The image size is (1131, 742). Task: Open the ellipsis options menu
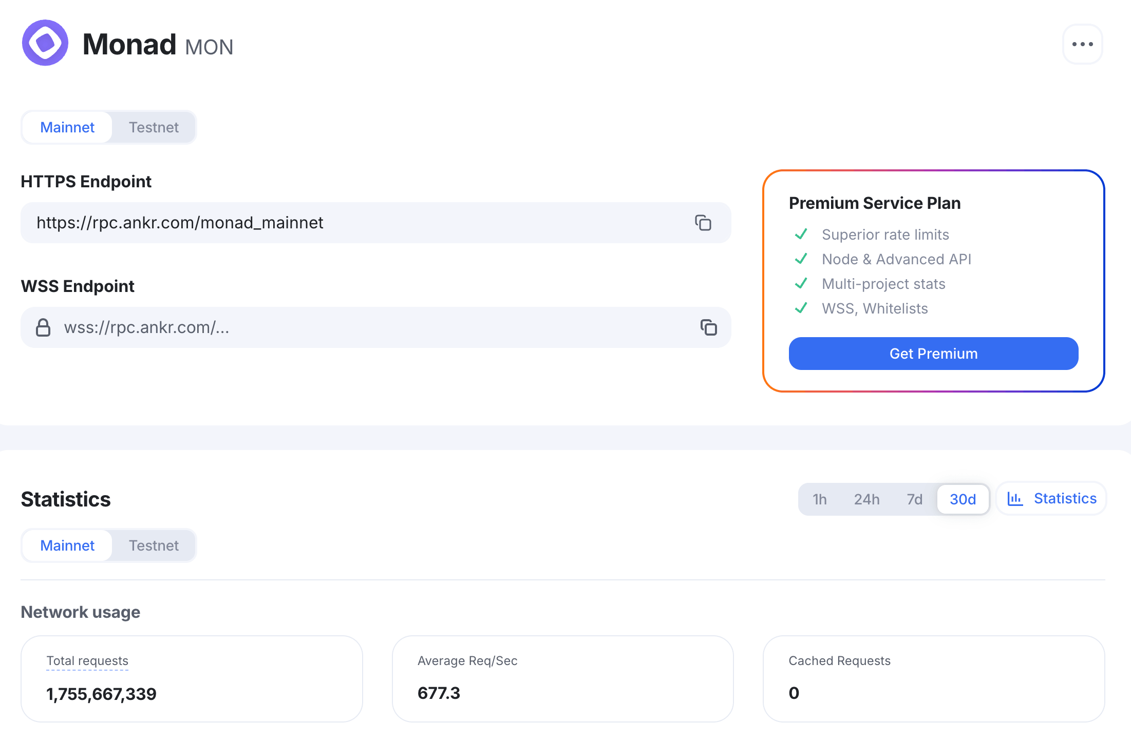coord(1082,44)
